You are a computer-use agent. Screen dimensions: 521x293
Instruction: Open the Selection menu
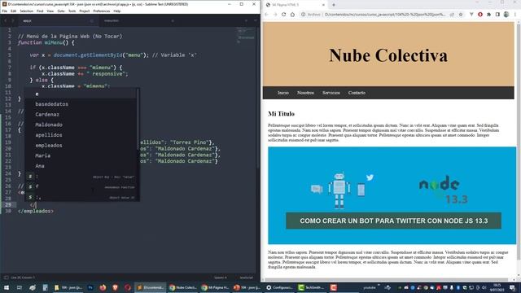click(26, 11)
